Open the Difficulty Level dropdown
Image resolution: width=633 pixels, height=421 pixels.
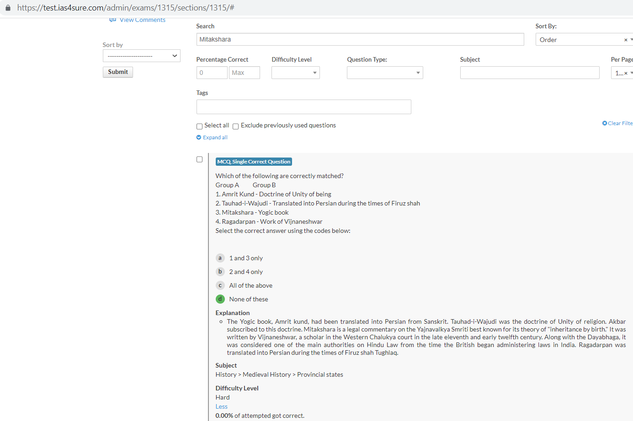pyautogui.click(x=295, y=73)
